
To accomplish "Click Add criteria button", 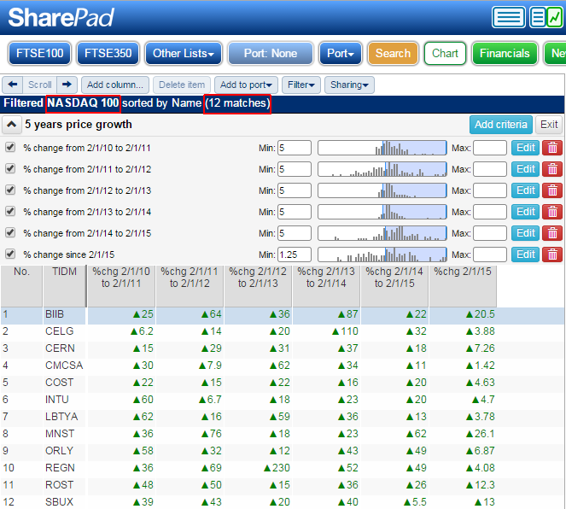I will click(x=500, y=125).
